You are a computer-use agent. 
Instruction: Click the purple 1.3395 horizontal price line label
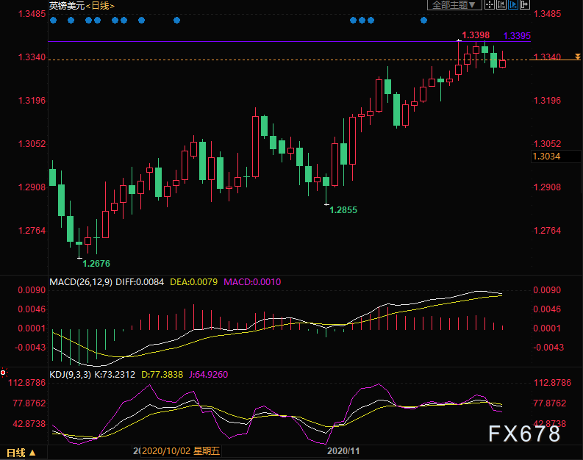pyautogui.click(x=517, y=35)
